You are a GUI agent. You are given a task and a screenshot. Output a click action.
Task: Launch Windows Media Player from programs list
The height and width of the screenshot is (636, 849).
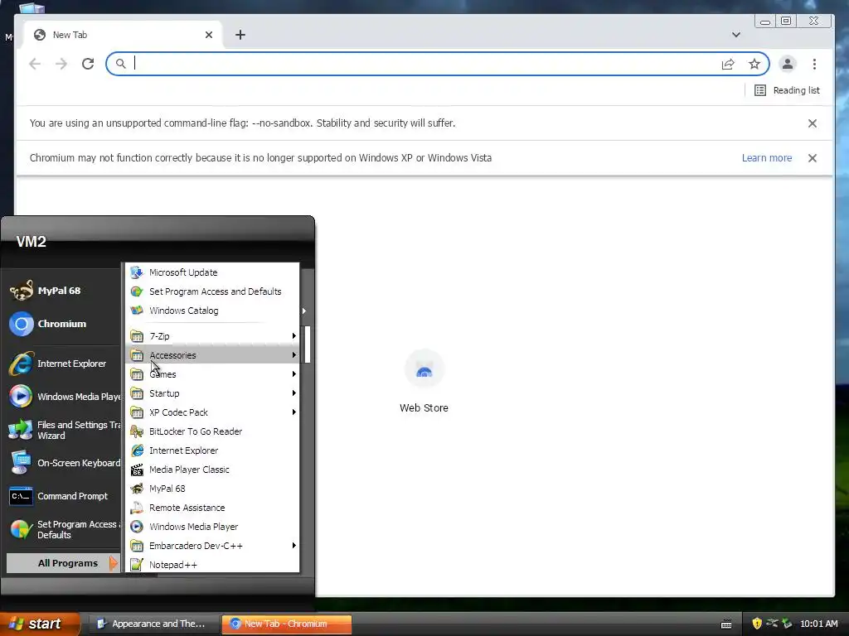point(212,527)
